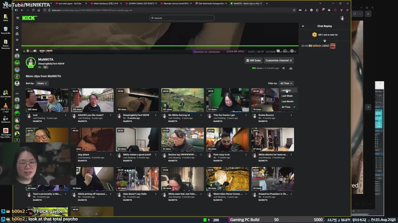Collapse the Filter by All Time dropdown
The width and height of the screenshot is (398, 223).
(x=286, y=83)
